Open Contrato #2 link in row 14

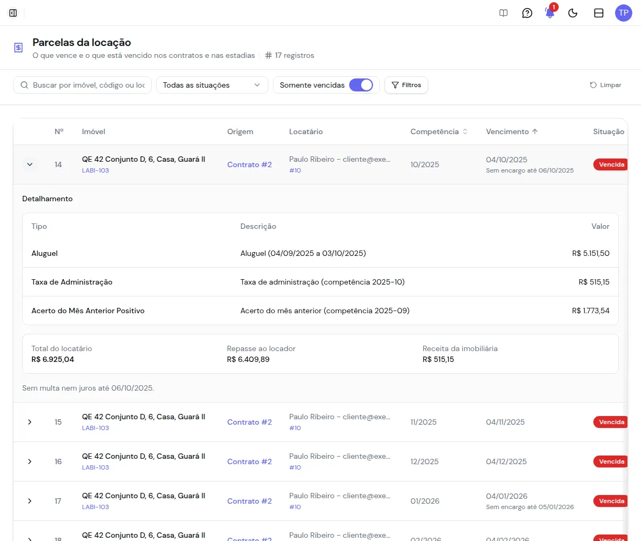point(250,164)
